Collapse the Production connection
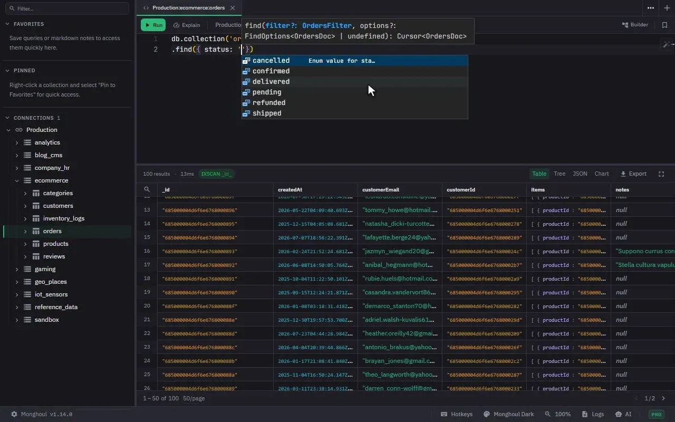Image resolution: width=675 pixels, height=422 pixels. tap(8, 130)
